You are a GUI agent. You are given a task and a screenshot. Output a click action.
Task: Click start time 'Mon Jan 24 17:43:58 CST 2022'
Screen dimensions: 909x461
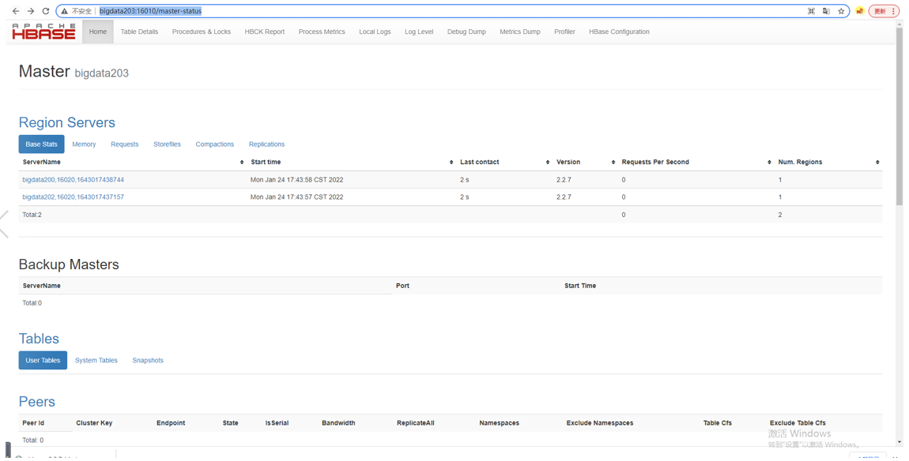click(297, 179)
